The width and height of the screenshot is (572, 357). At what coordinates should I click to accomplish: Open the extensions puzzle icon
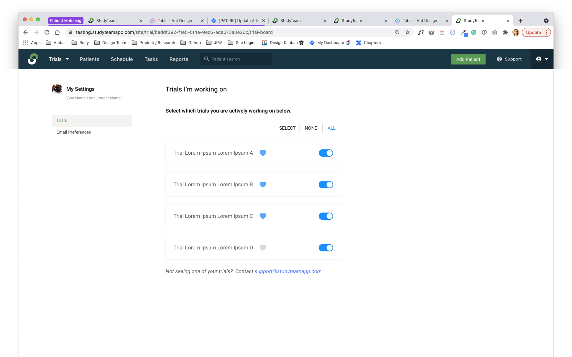pyautogui.click(x=505, y=32)
